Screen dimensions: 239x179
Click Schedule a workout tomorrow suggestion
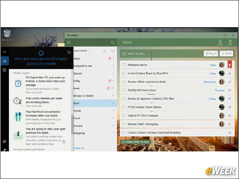(x=43, y=142)
